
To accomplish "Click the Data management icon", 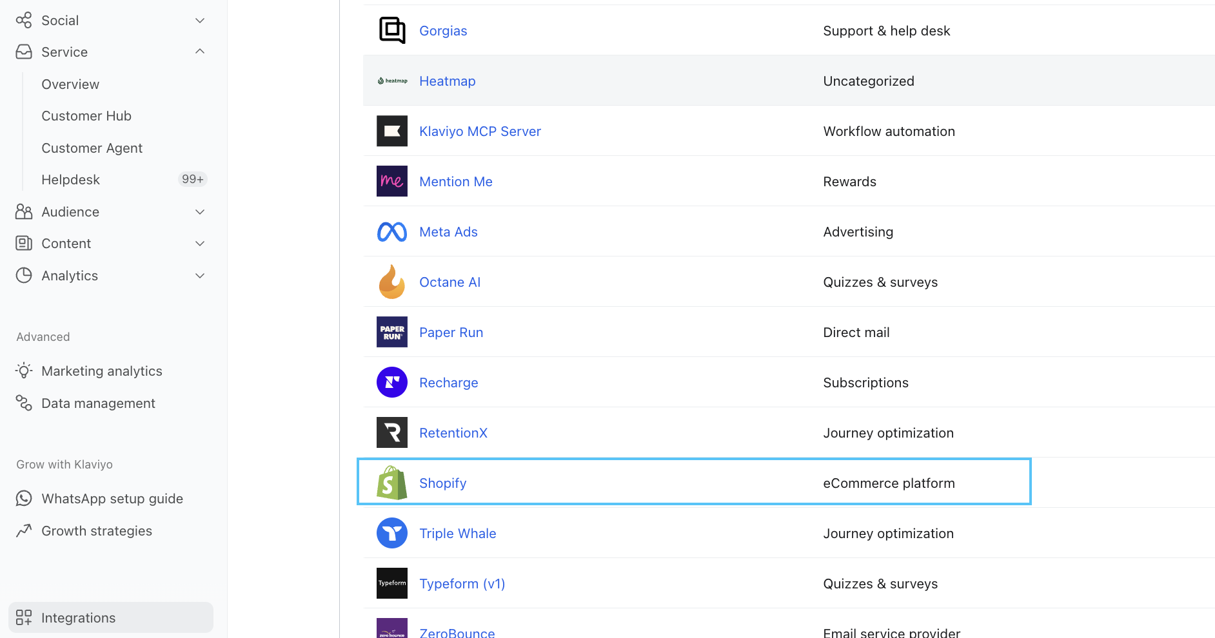I will pyautogui.click(x=24, y=403).
